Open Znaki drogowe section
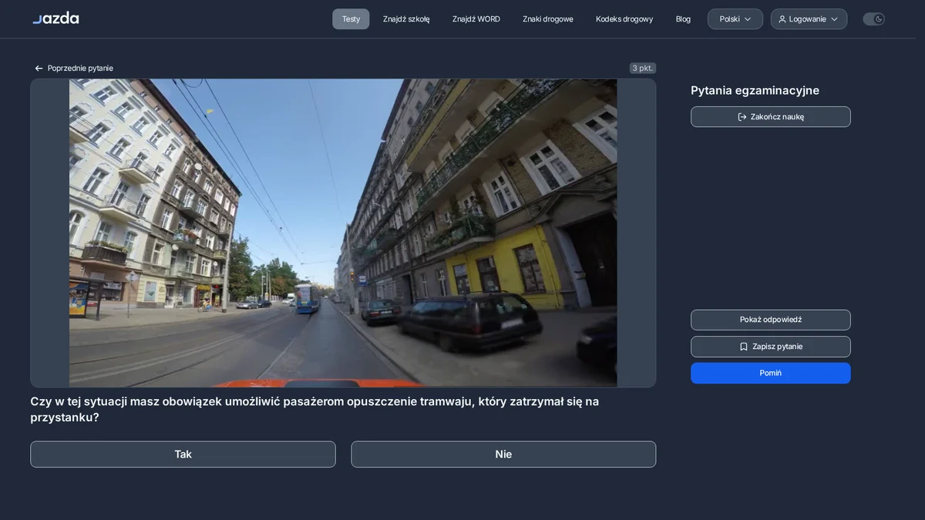Viewport: 925px width, 520px height. pos(548,19)
